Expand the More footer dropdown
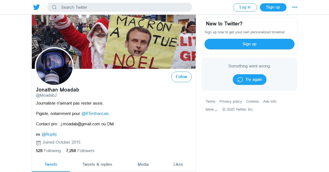 click(x=211, y=109)
